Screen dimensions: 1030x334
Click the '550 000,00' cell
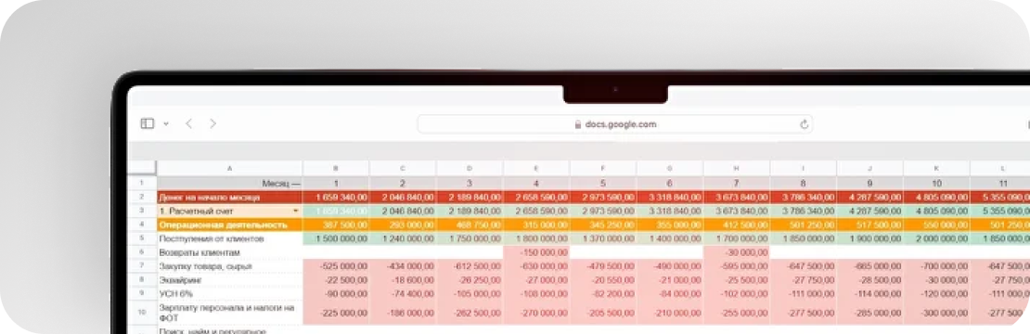pos(936,225)
